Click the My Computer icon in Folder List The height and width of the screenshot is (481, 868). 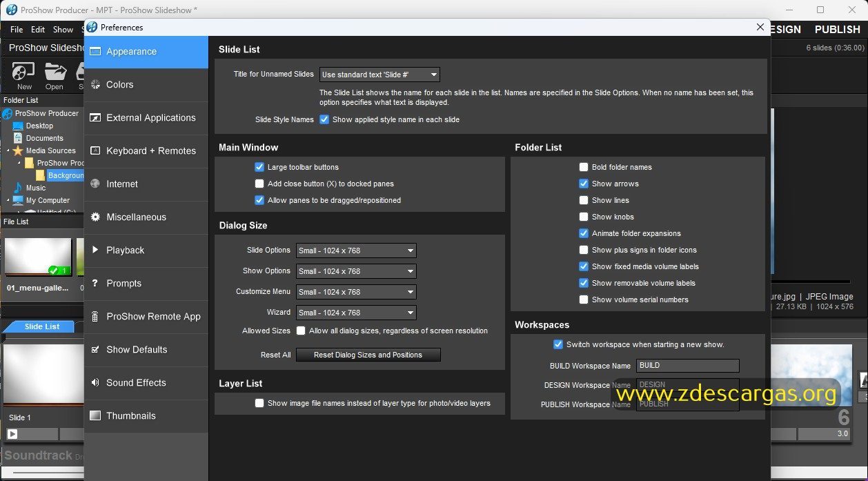pos(19,200)
